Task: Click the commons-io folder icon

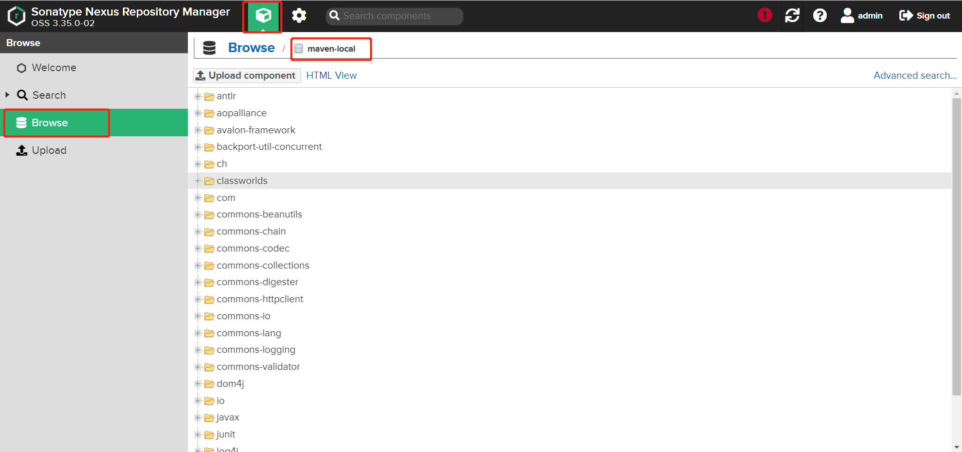Action: 209,317
